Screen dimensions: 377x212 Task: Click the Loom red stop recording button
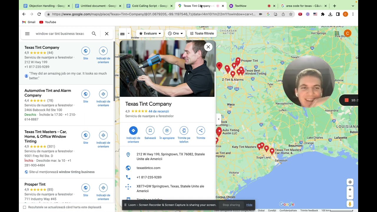coord(347,100)
